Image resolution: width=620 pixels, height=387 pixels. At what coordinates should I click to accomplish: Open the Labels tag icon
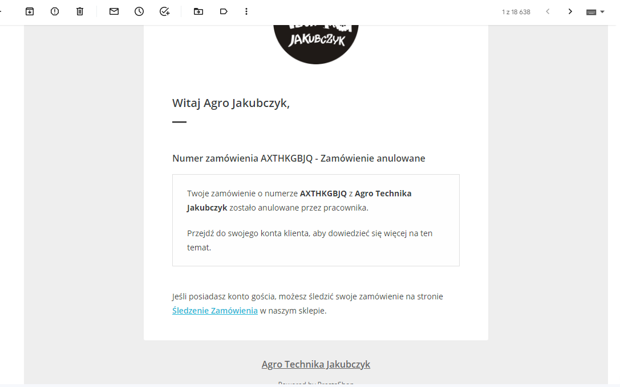point(224,11)
